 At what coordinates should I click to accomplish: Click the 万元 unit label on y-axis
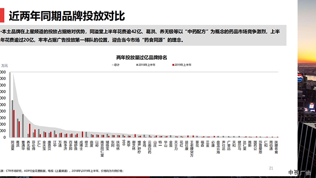click(4, 66)
